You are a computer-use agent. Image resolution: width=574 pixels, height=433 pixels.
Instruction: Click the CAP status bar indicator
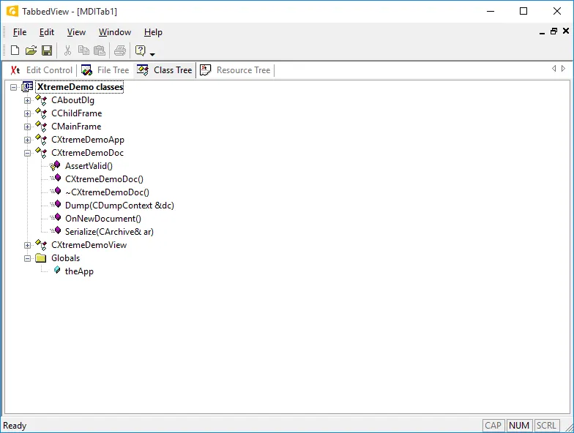pos(493,426)
